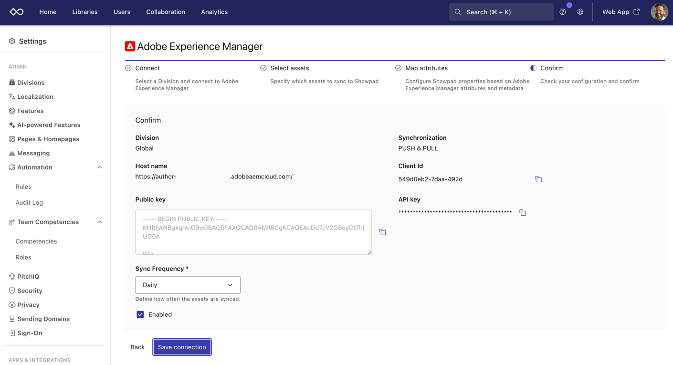Open the Collaboration menu

tap(166, 12)
